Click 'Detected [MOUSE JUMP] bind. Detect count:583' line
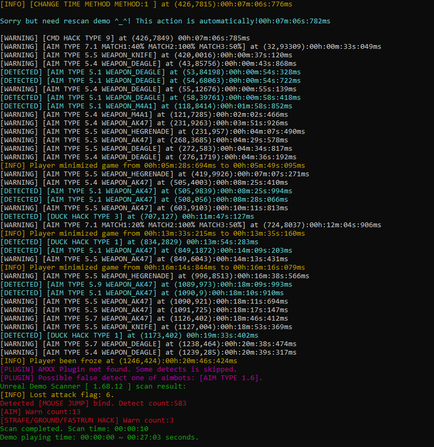 click(x=93, y=403)
